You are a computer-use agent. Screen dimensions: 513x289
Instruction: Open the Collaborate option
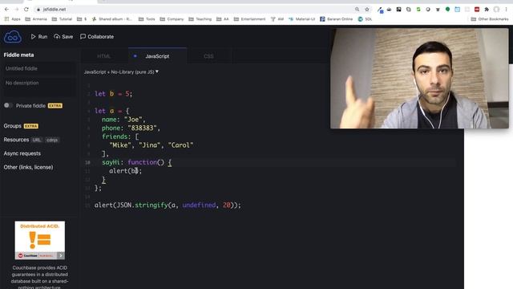tap(97, 37)
